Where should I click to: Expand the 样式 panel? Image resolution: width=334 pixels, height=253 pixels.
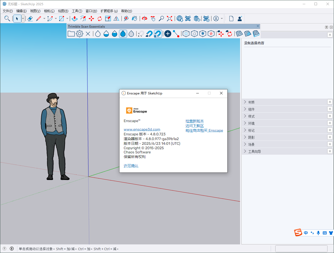[x=284, y=116]
